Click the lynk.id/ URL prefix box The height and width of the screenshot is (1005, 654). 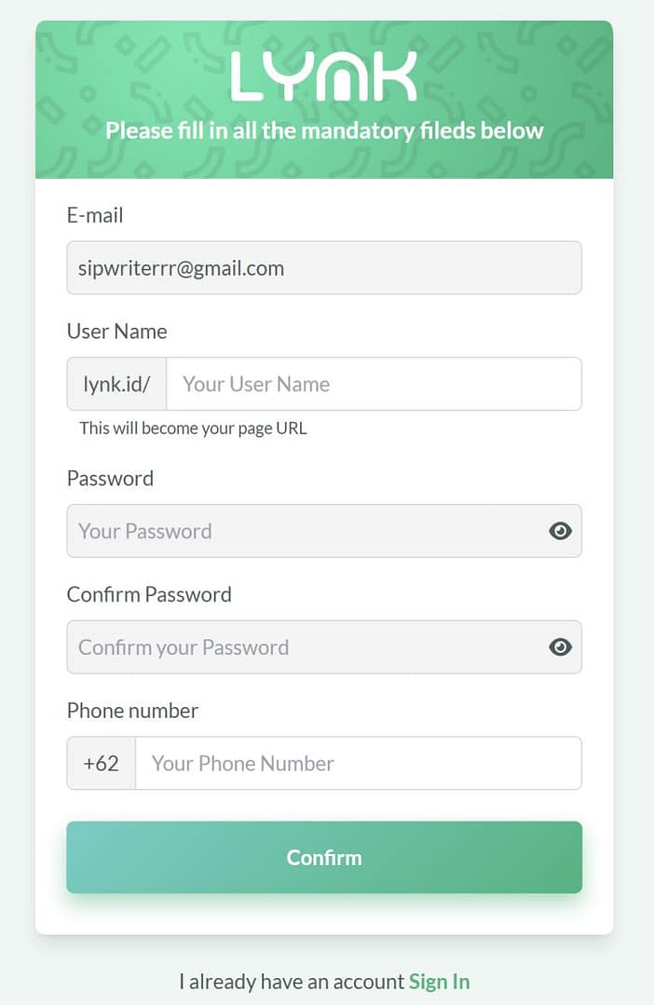click(116, 384)
